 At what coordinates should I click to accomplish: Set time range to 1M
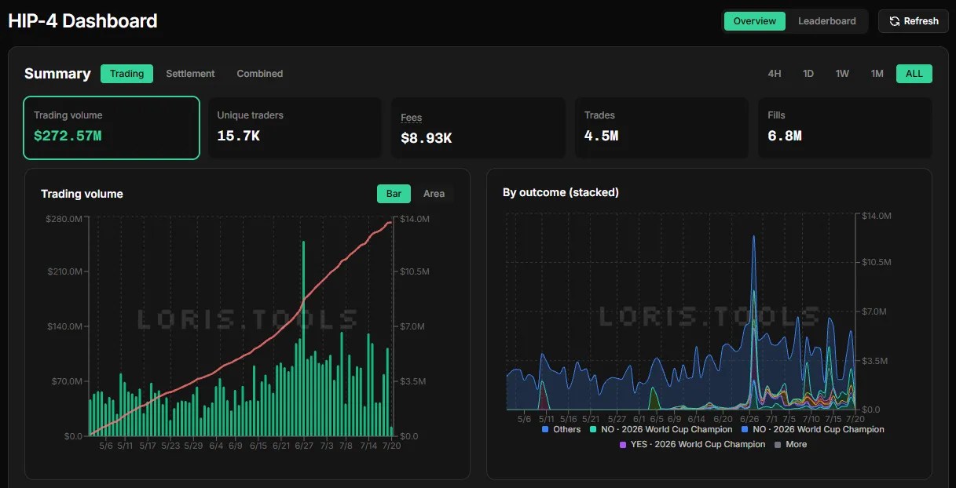click(x=877, y=74)
